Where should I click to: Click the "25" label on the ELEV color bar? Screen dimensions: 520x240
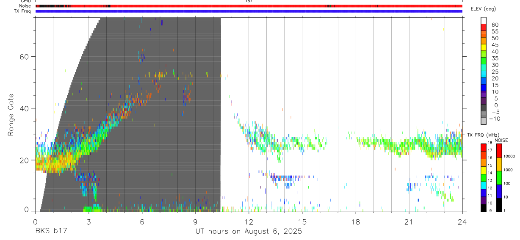495,72
